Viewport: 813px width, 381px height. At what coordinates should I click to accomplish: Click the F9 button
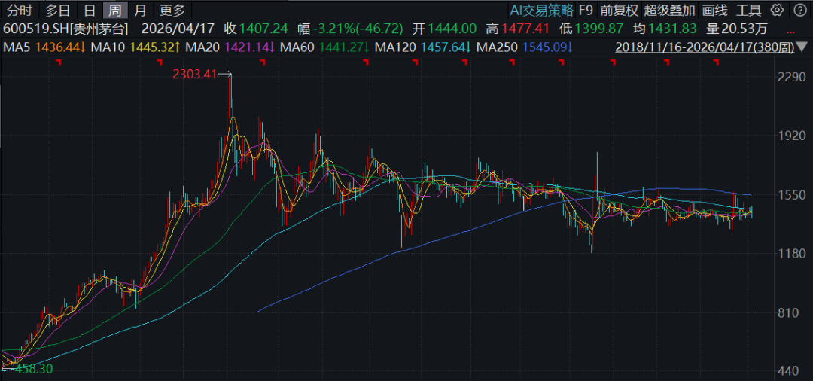586,9
